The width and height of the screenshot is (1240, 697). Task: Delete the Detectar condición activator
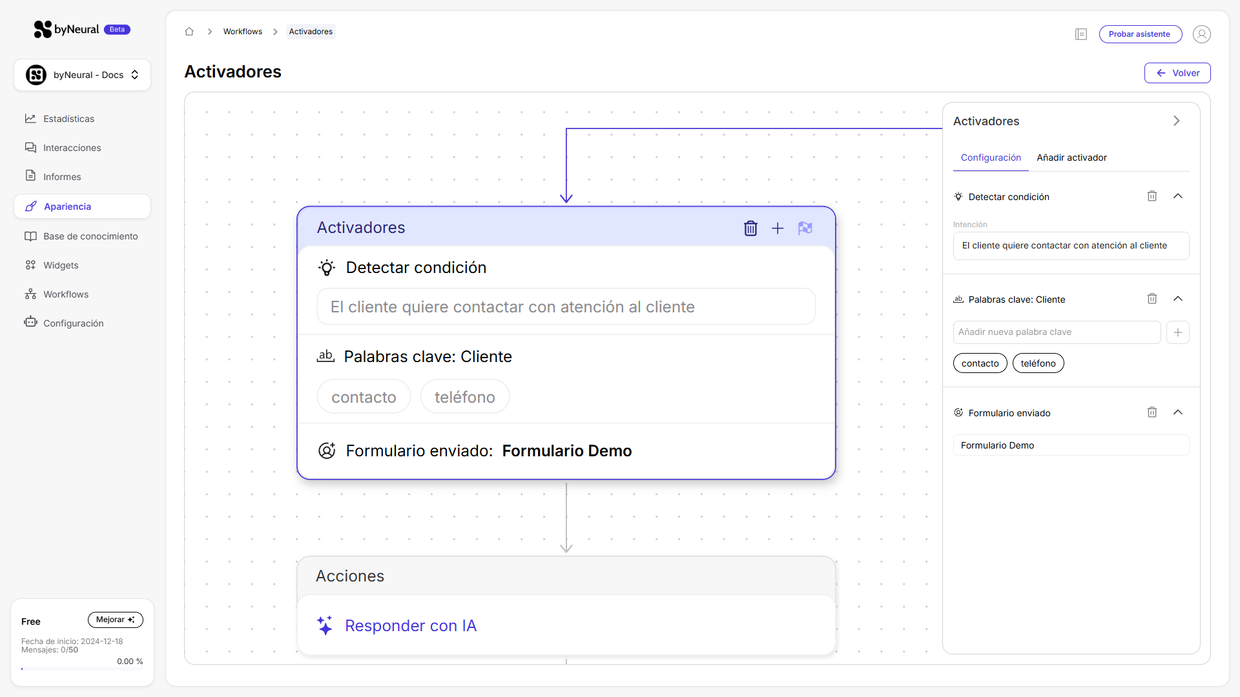pyautogui.click(x=1152, y=196)
